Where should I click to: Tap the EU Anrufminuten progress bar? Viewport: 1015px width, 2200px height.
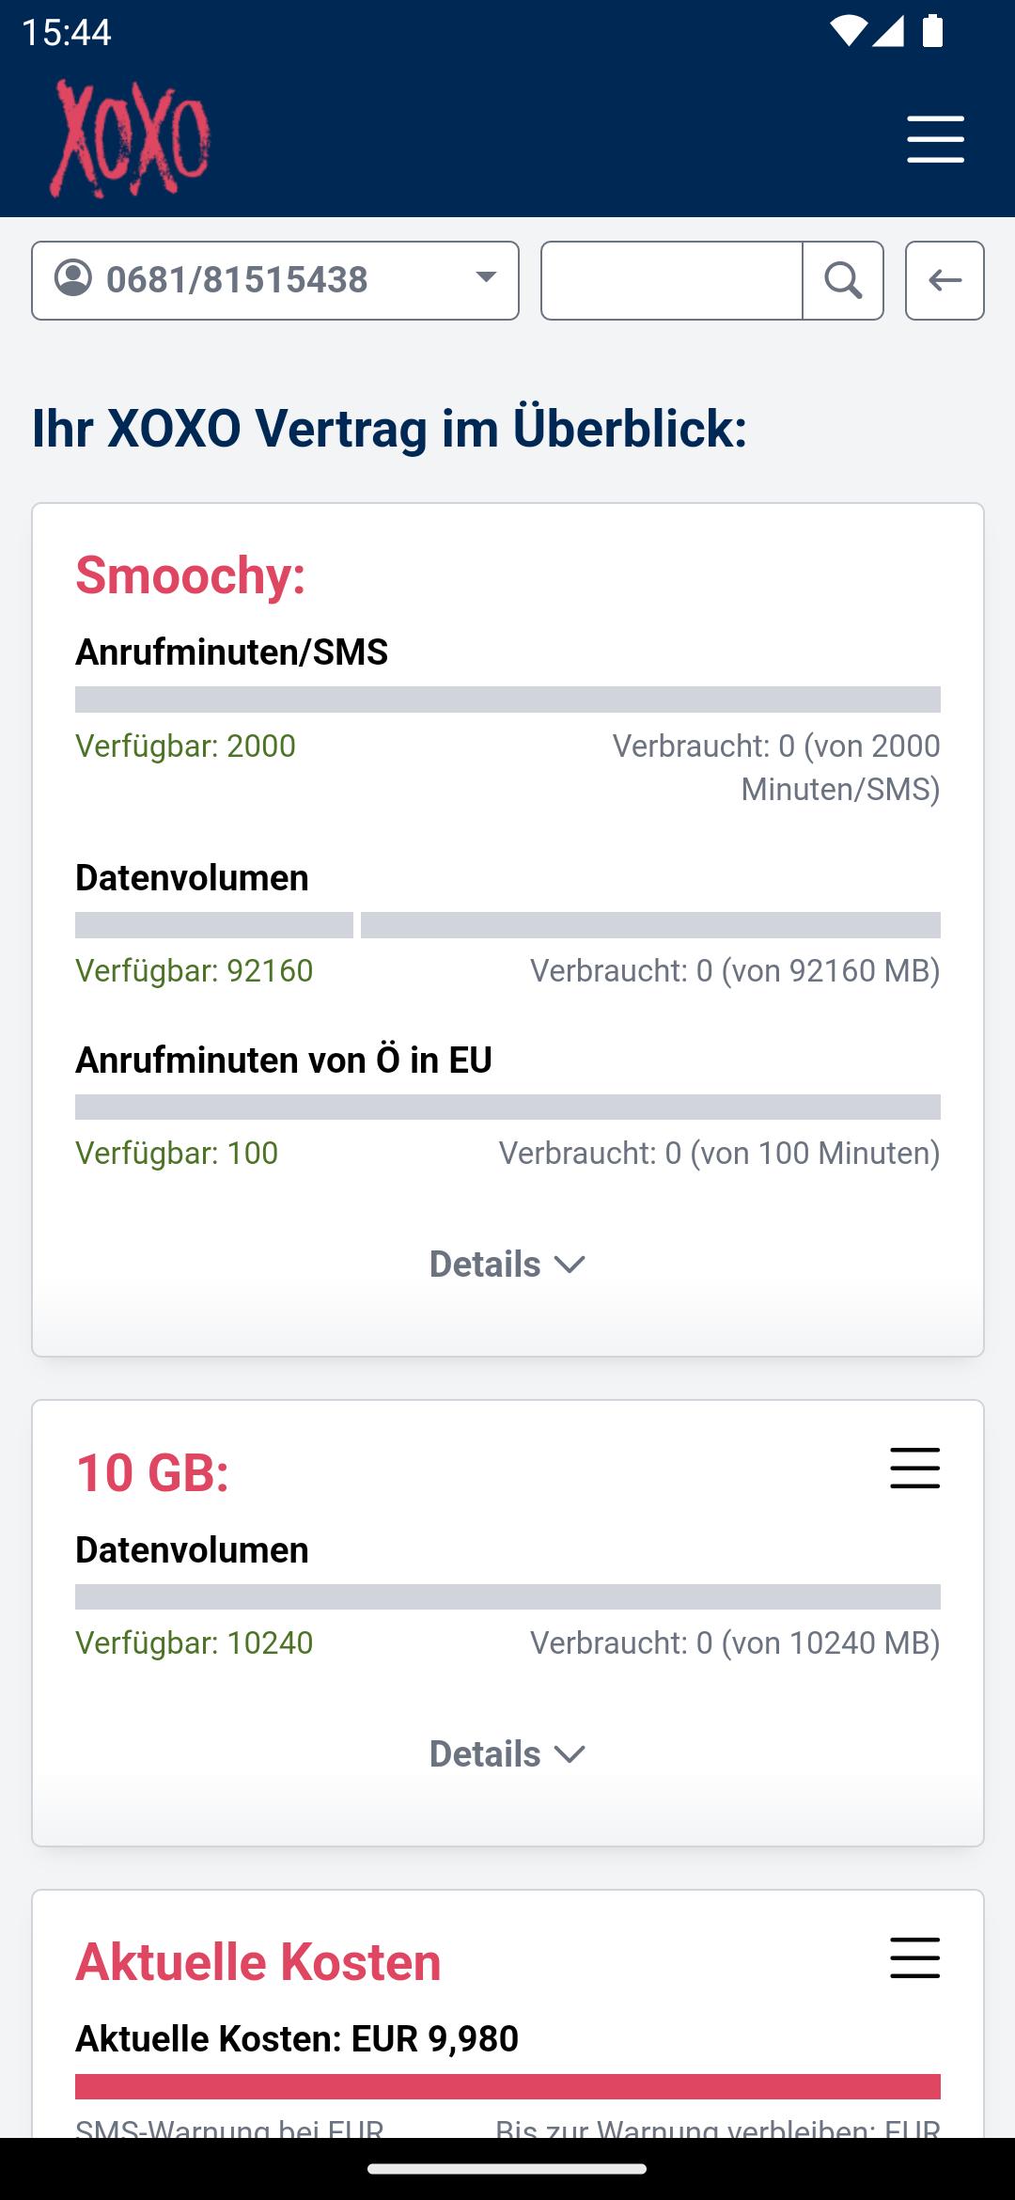pyautogui.click(x=507, y=1107)
